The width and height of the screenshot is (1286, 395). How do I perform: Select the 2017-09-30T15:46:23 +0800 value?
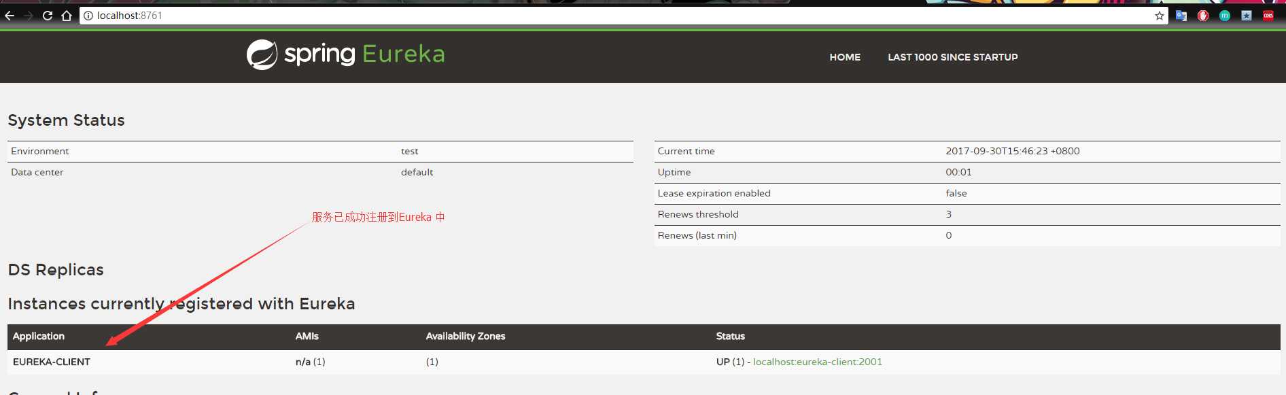point(1013,151)
